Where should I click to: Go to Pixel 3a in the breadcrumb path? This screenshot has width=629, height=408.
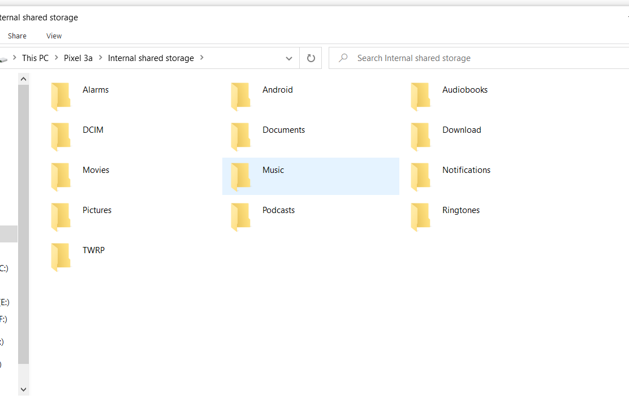coord(78,58)
